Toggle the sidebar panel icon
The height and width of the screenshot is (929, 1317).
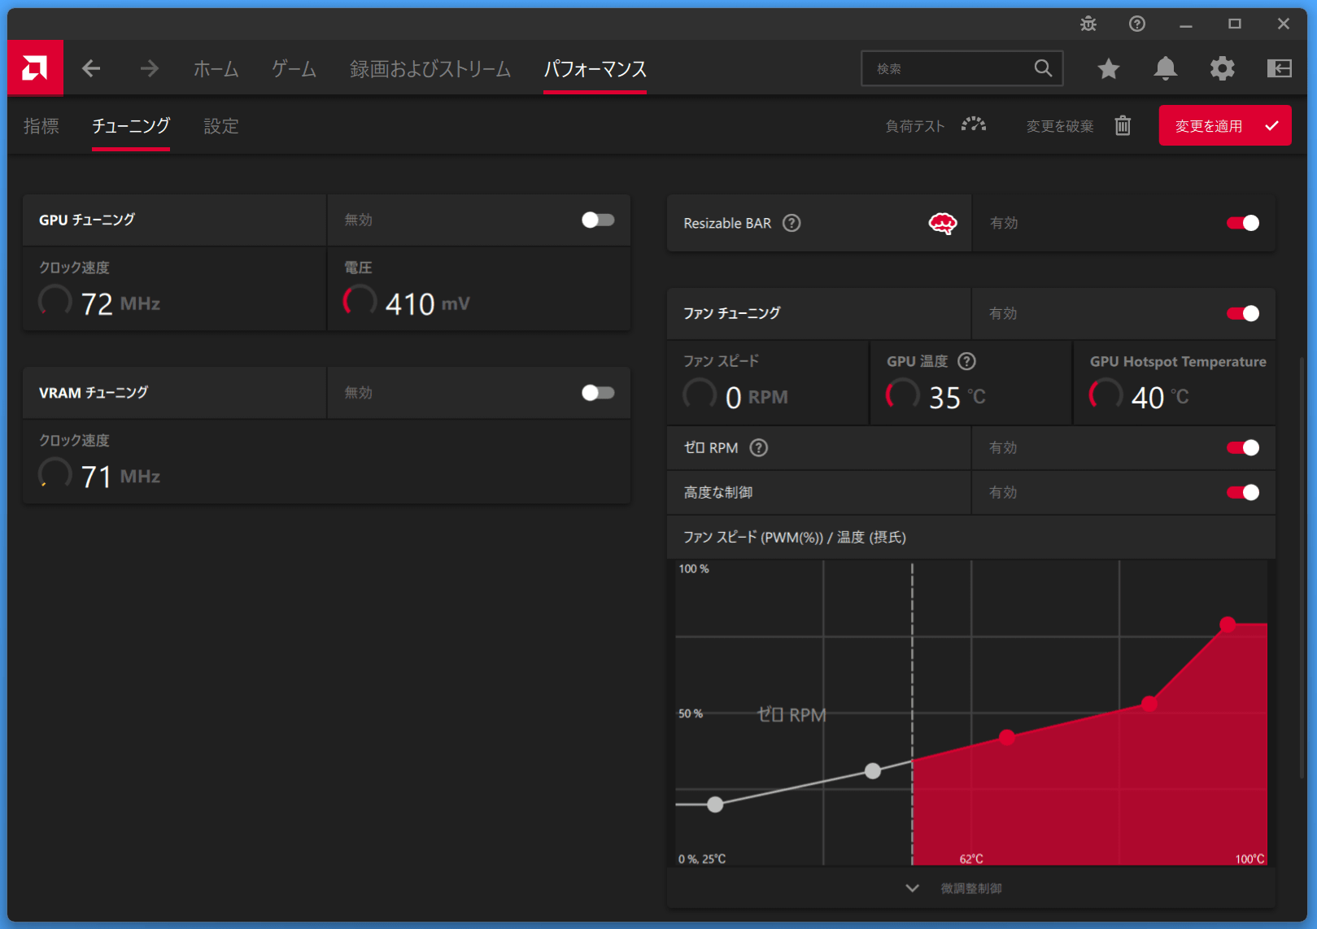click(1280, 69)
